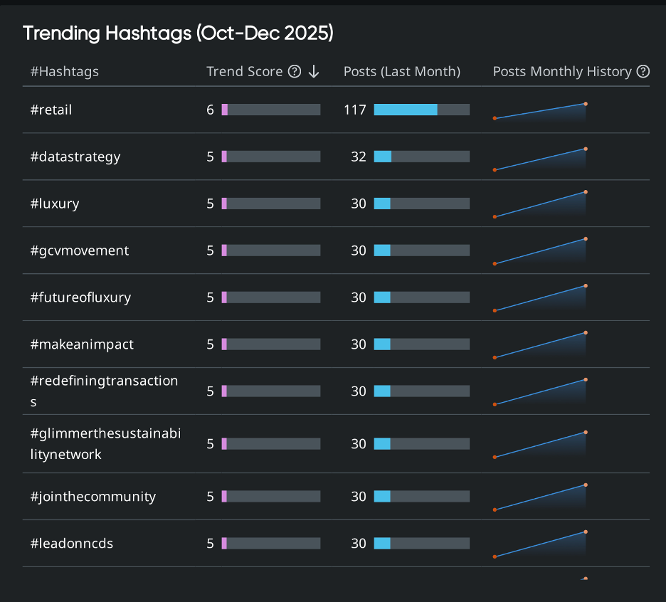Sort by the Posts (Last Month) column header
This screenshot has width=666, height=602.
click(401, 71)
